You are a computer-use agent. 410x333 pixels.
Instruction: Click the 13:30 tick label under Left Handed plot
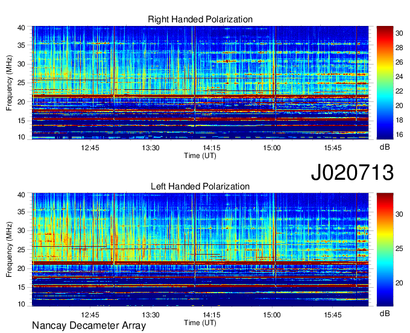tap(151, 315)
